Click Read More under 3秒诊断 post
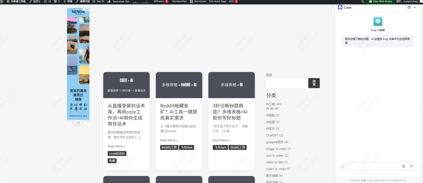 pyautogui.click(x=221, y=140)
